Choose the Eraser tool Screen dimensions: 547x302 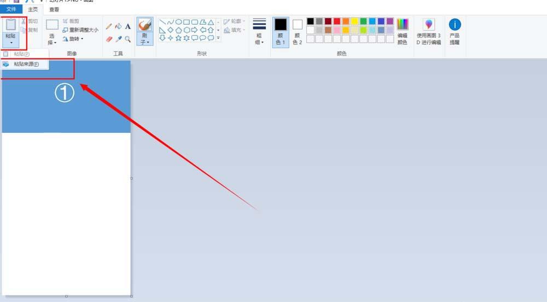[x=109, y=39]
